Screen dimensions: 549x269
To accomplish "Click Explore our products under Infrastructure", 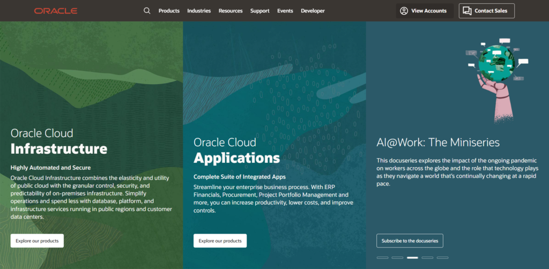I will (37, 241).
